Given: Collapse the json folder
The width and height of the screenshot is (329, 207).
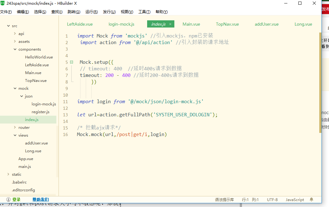Looking at the screenshot, I should coord(22,96).
